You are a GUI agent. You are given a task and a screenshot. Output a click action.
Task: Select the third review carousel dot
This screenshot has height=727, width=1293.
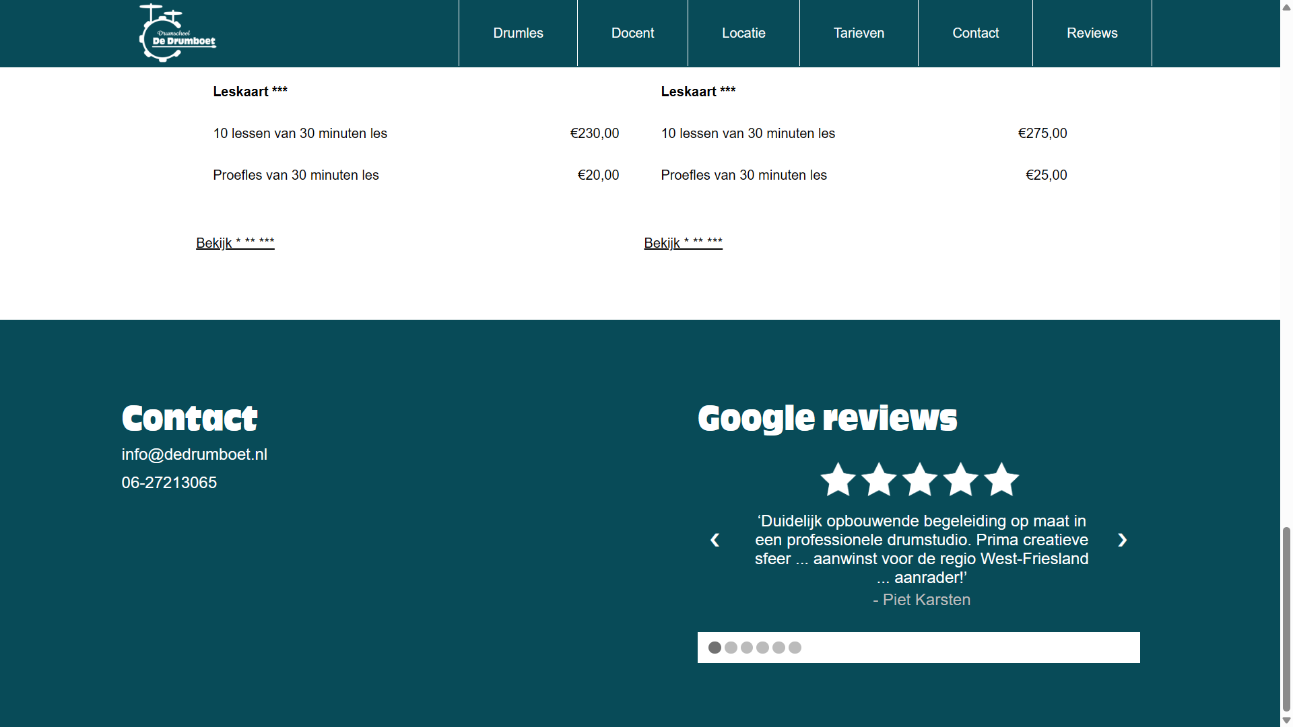click(747, 648)
